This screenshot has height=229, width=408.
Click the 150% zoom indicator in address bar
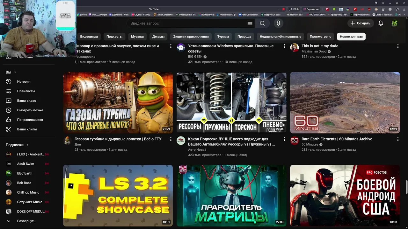294,9
